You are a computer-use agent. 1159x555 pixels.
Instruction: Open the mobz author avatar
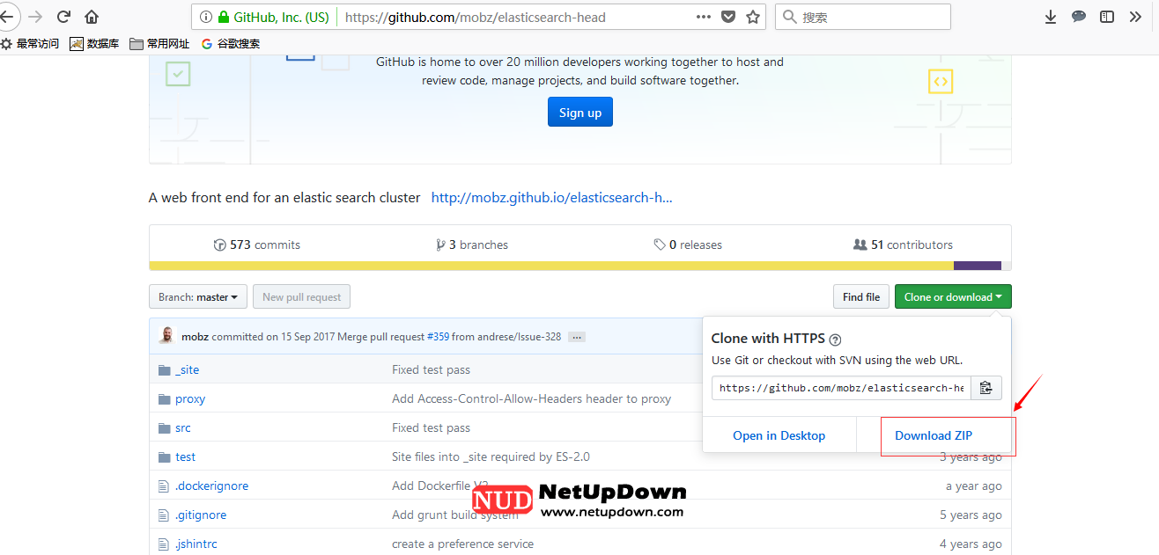[166, 336]
